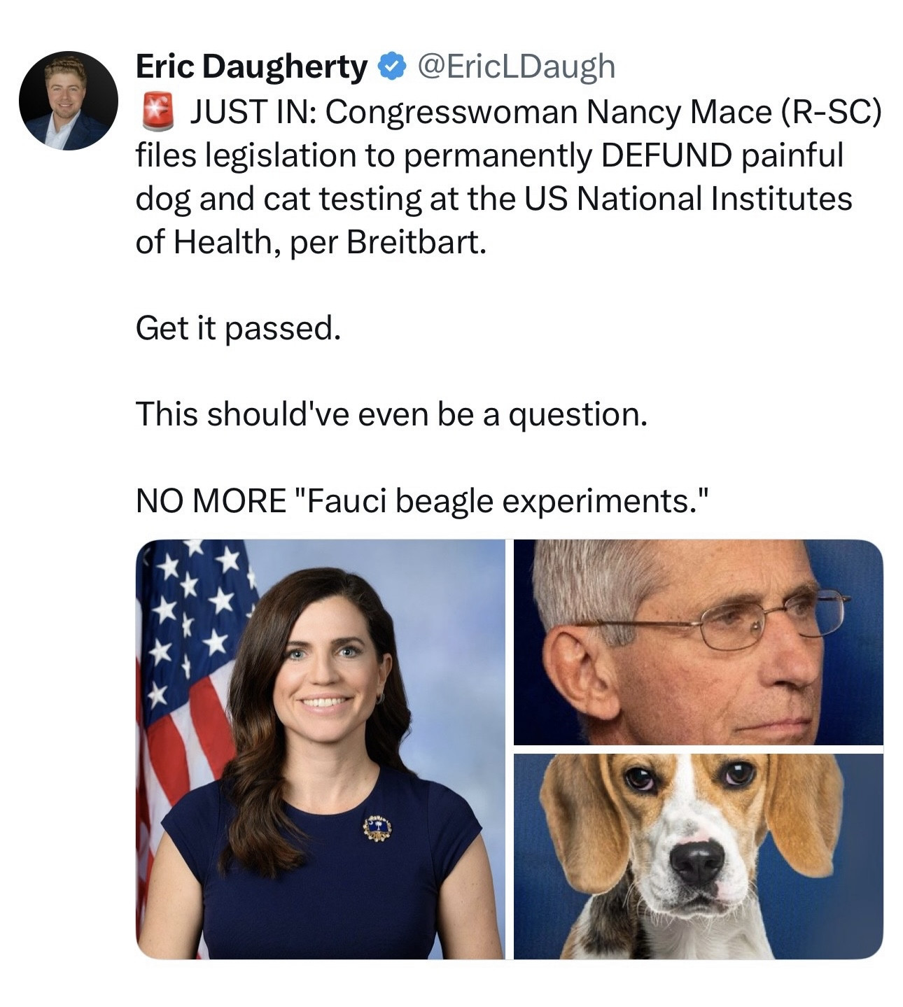This screenshot has height=1007, width=903.
Task: Select "This should've even be a question." line
Action: click(391, 414)
